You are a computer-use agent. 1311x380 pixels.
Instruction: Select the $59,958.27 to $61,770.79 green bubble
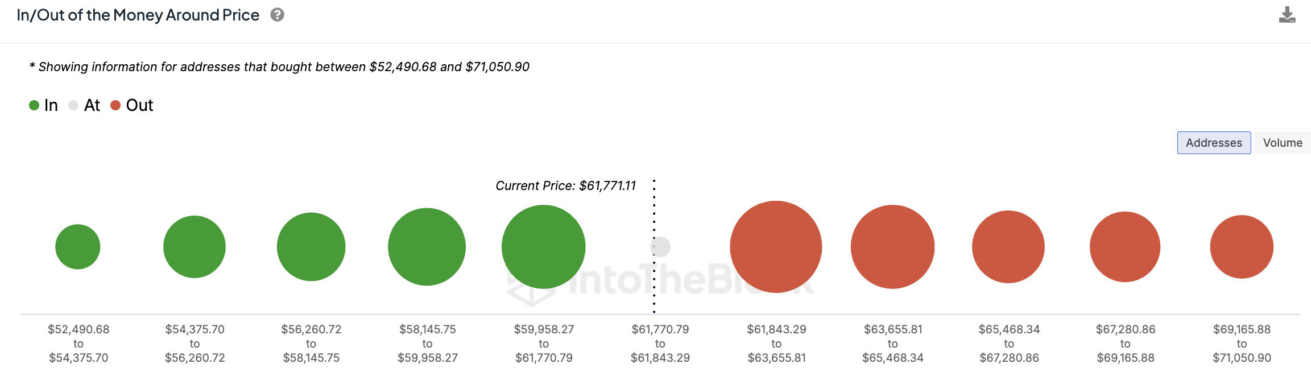(x=544, y=247)
